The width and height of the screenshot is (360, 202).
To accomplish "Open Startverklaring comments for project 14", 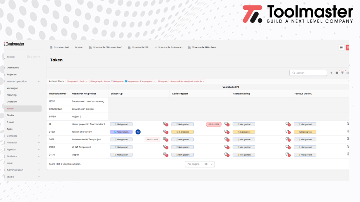I will coord(288,124).
